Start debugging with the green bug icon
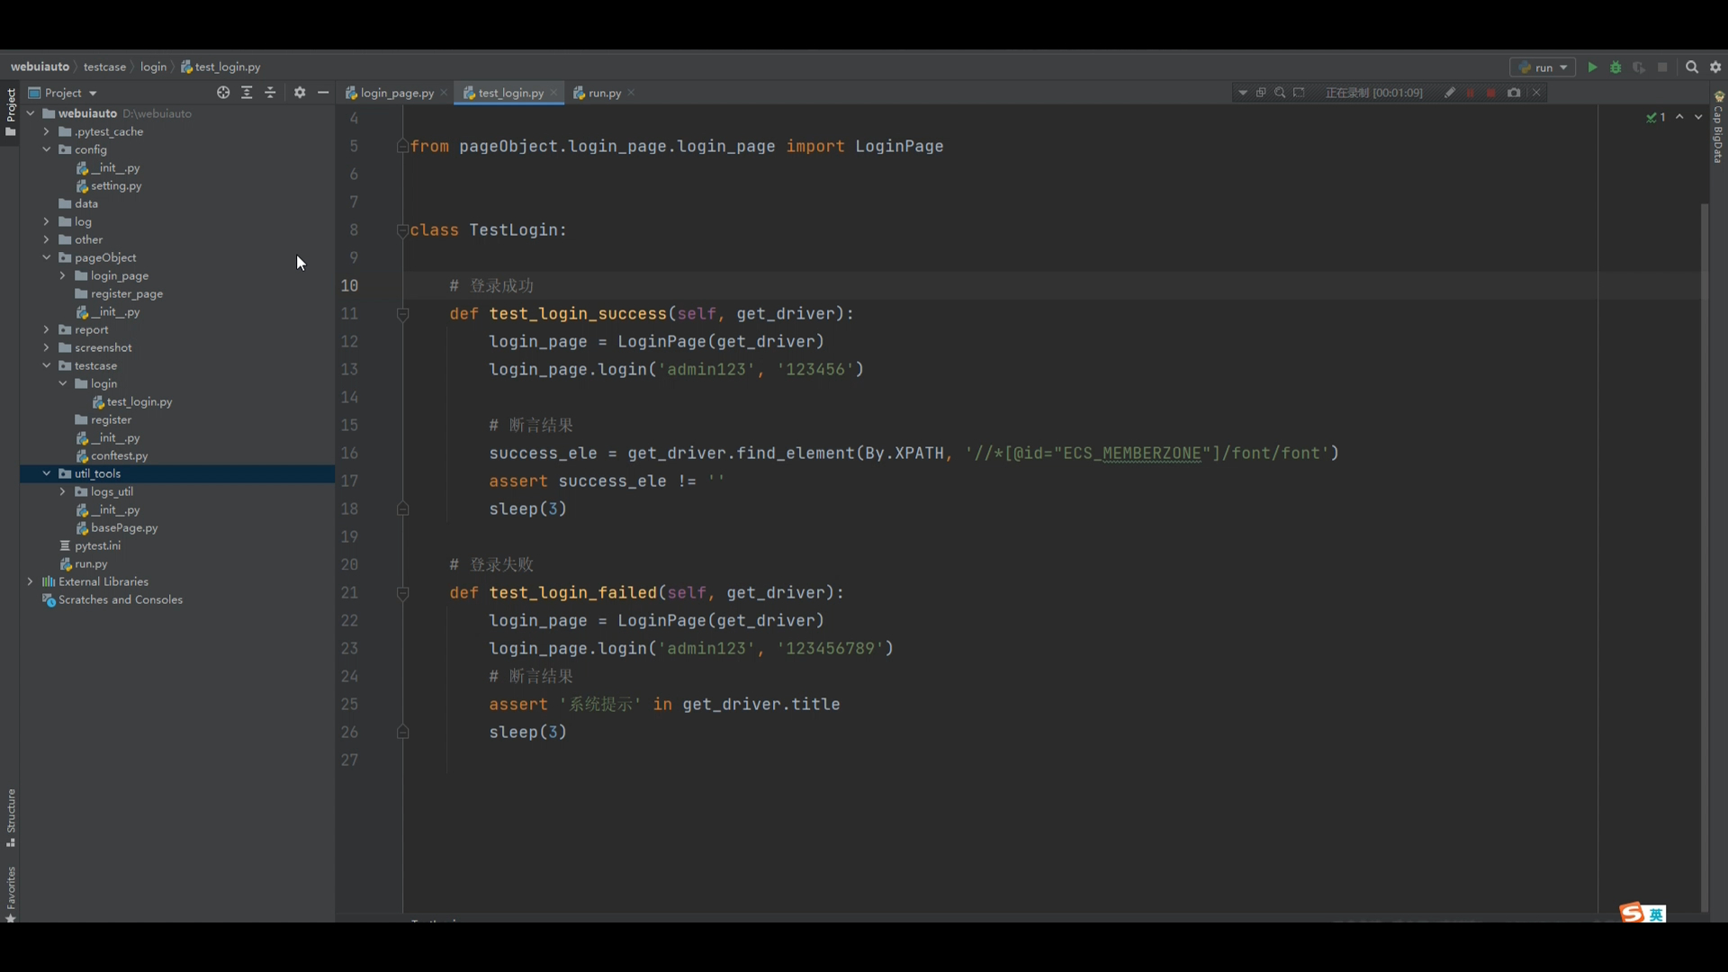 1615,67
